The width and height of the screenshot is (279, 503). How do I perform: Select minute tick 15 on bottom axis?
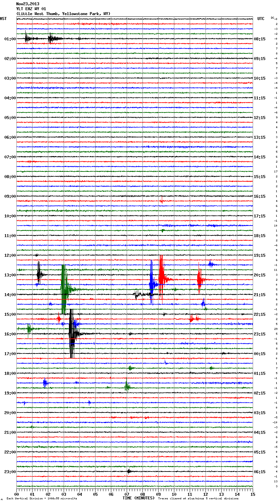click(x=253, y=494)
